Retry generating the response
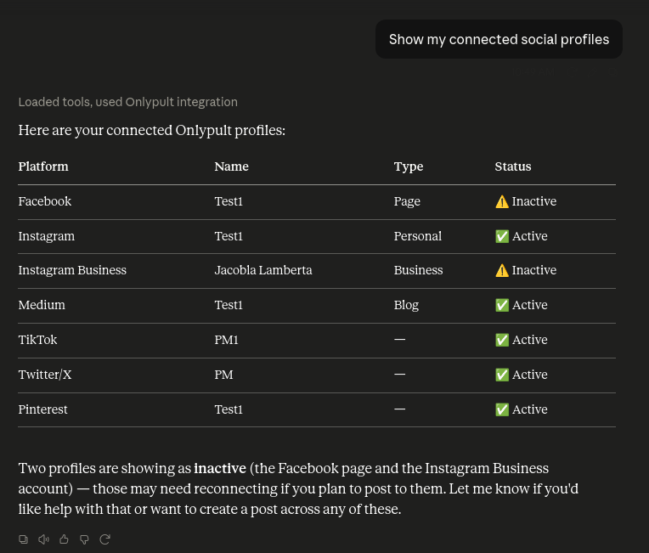The image size is (649, 553). coord(104,539)
